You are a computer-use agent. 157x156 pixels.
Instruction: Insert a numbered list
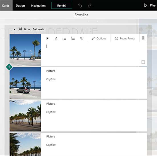click(x=73, y=38)
